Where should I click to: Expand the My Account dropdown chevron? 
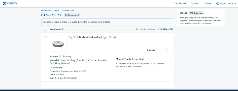point(235,4)
